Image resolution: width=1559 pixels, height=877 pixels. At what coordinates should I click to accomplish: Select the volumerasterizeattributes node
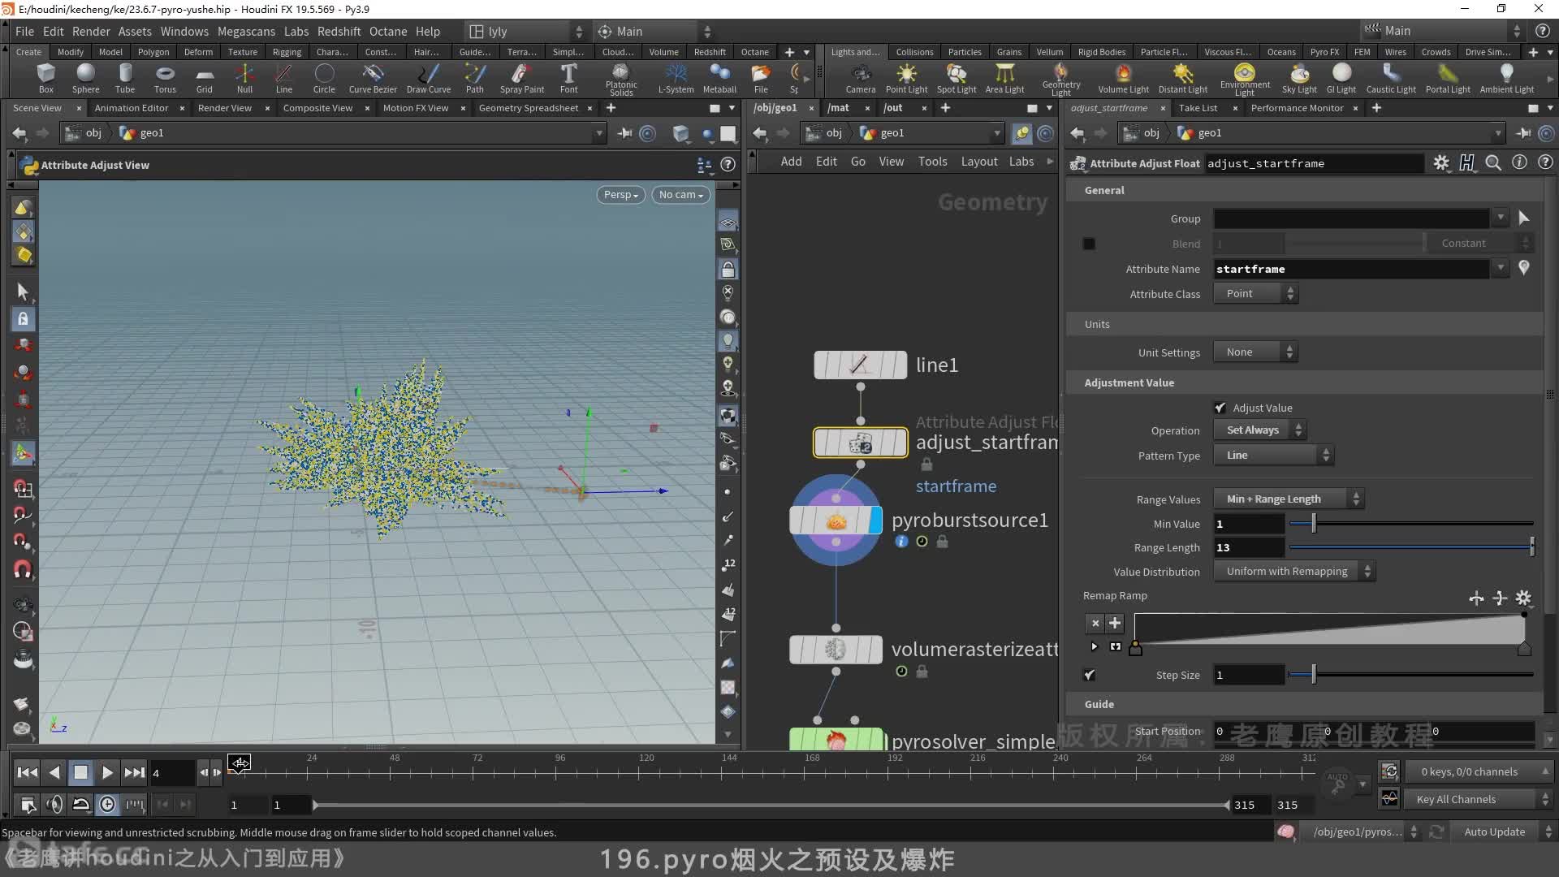click(836, 650)
